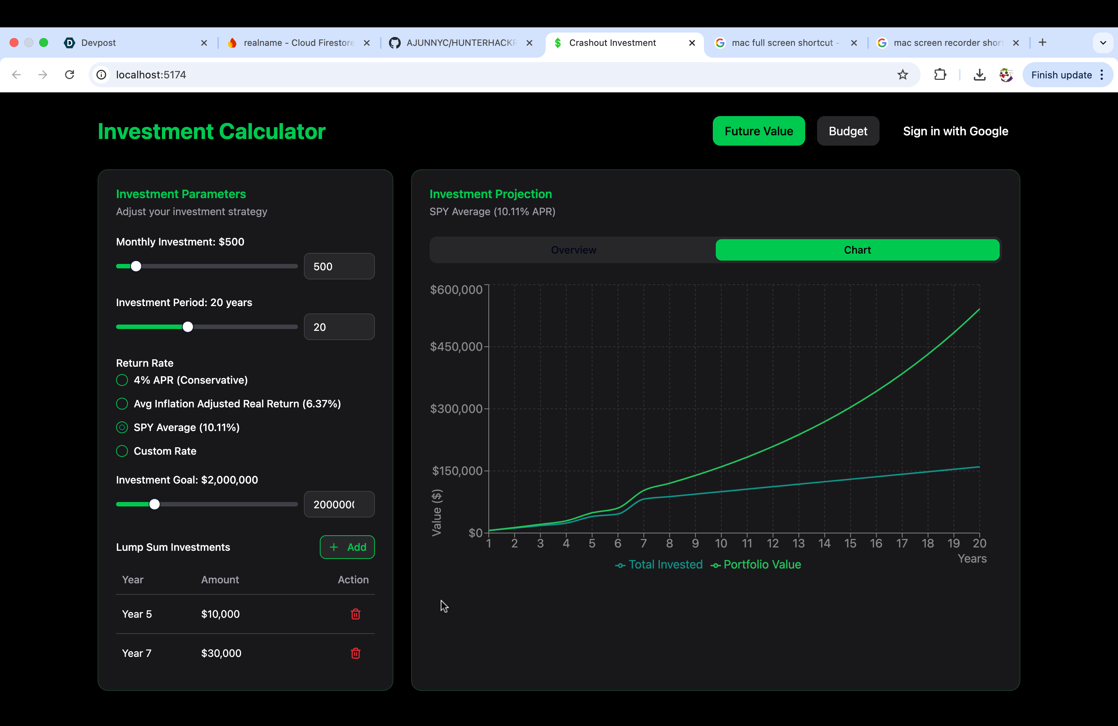Switch to the Overview tab
The height and width of the screenshot is (726, 1118).
point(573,250)
